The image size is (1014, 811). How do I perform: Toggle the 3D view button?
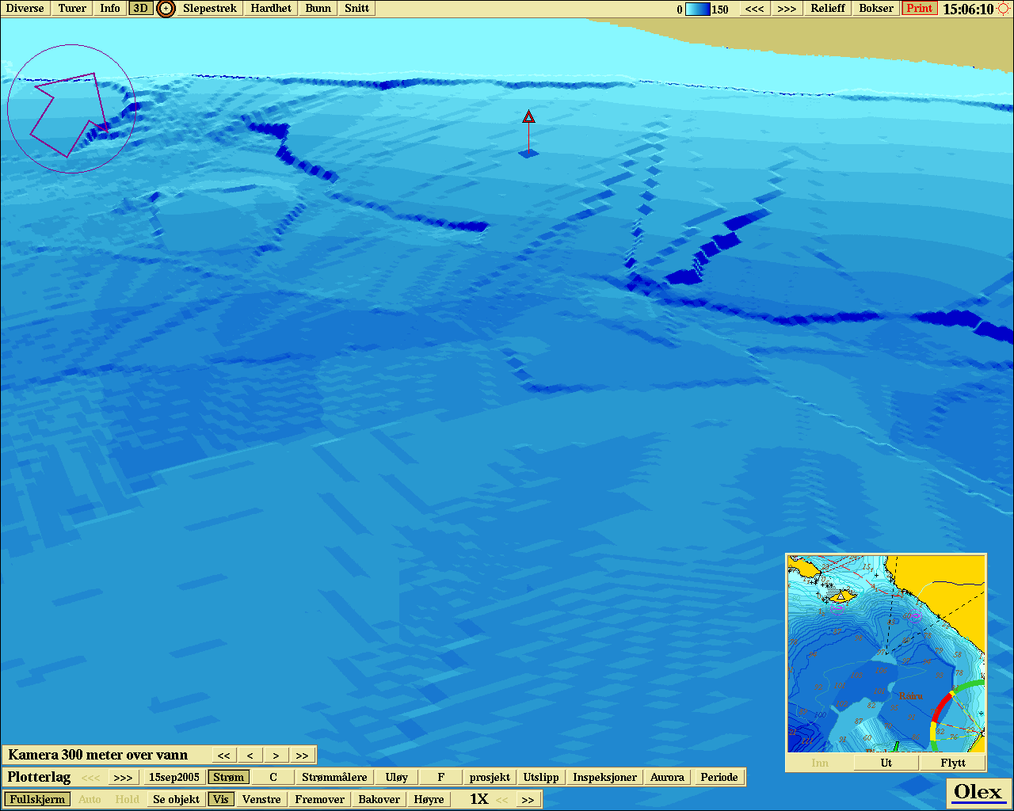(x=140, y=9)
